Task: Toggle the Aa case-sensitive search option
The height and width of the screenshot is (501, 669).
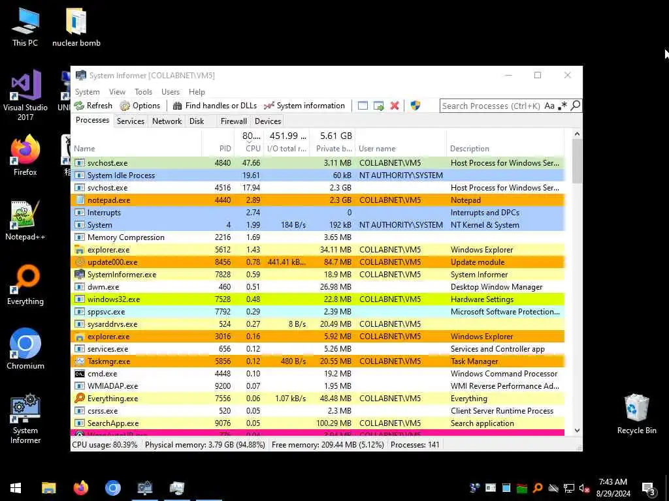Action: pyautogui.click(x=549, y=106)
